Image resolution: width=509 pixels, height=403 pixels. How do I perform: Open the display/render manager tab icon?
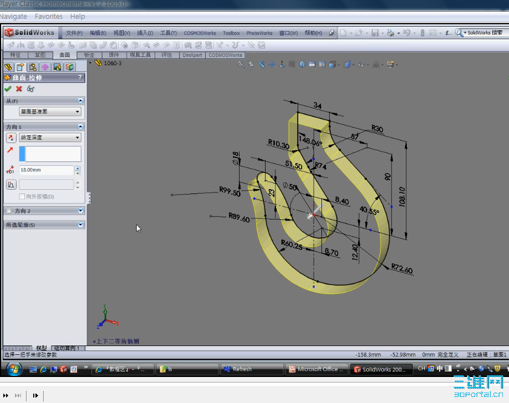pos(57,67)
